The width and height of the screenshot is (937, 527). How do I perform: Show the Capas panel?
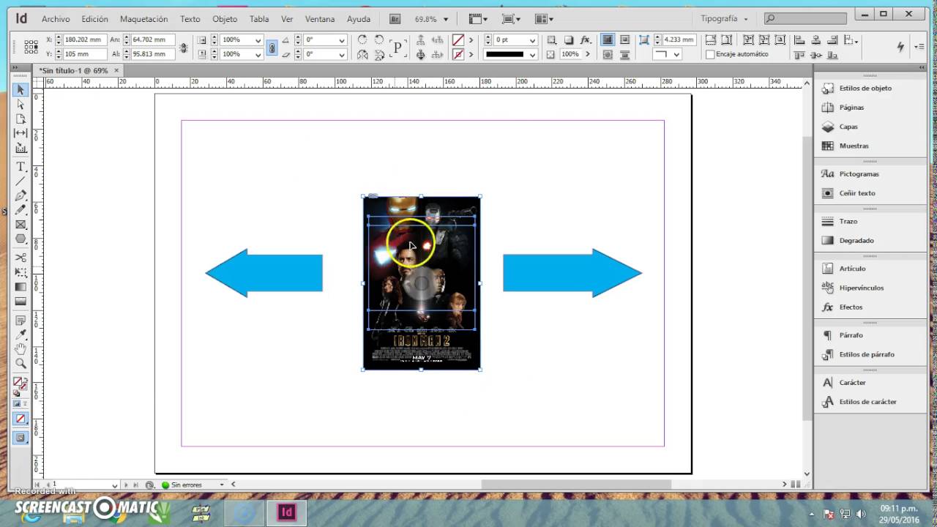848,127
